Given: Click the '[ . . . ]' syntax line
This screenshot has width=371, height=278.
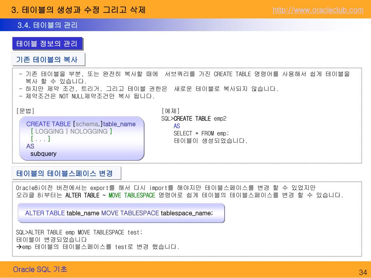Looking at the screenshot, I should click(41, 139).
